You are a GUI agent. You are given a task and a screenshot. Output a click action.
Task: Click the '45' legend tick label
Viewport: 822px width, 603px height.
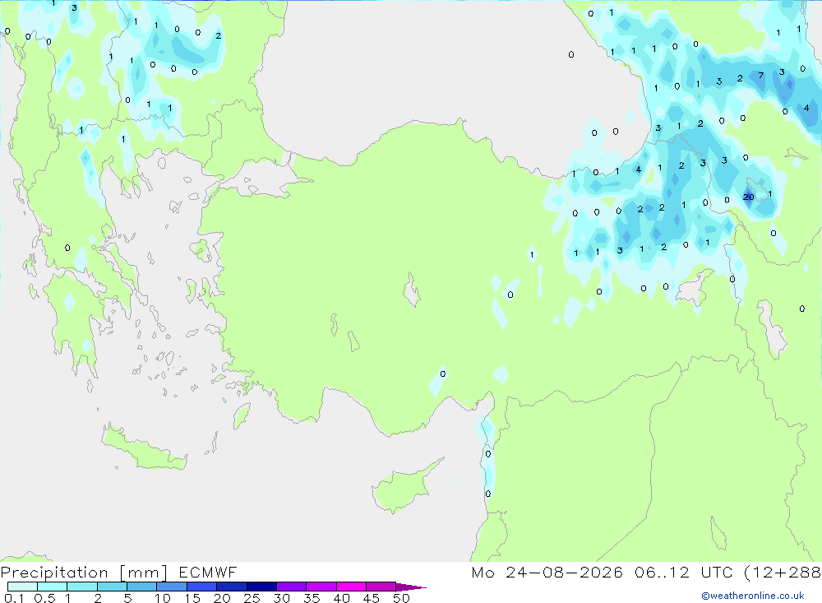click(372, 598)
